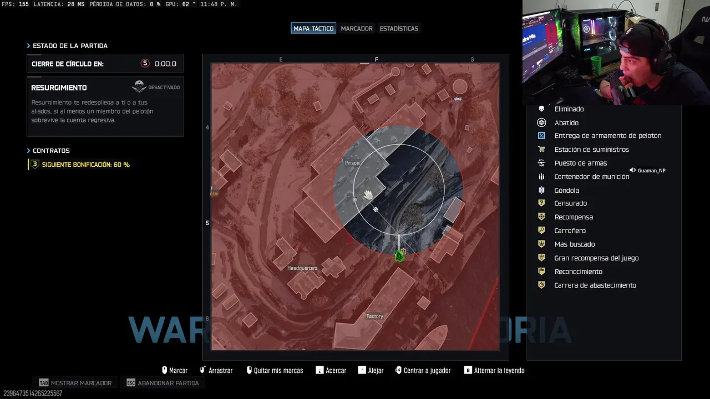The height and width of the screenshot is (399, 710).
Task: Click the G column grid marker
Action: coord(472,59)
